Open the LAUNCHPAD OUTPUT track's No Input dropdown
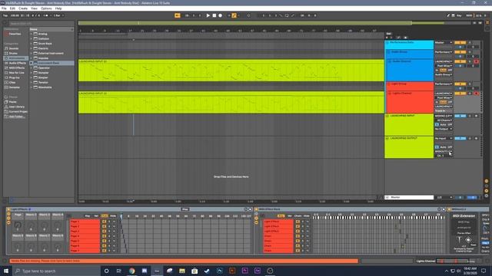This screenshot has height=276, width=492. point(444,138)
